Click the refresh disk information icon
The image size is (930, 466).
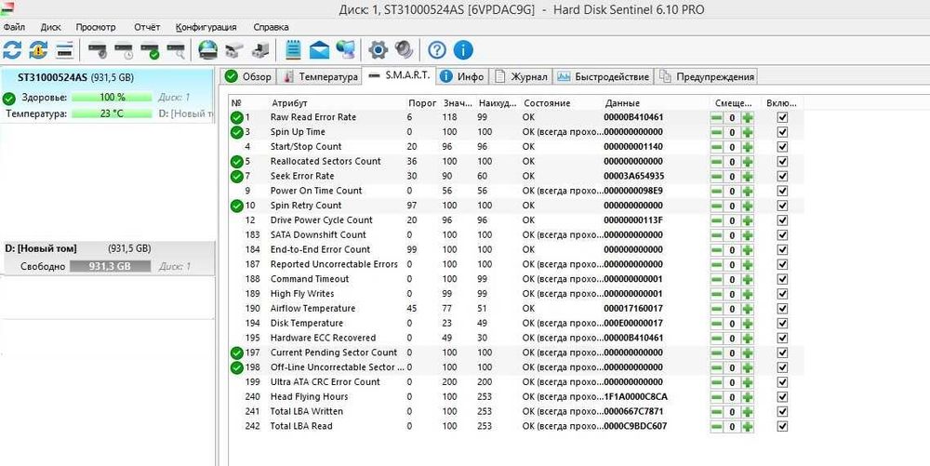pyautogui.click(x=12, y=50)
